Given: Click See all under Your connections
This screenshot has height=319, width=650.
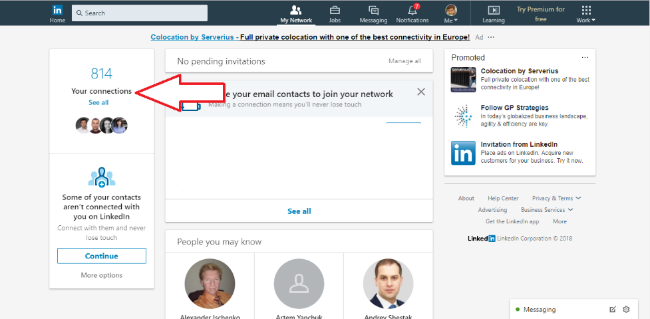Looking at the screenshot, I should (x=98, y=102).
